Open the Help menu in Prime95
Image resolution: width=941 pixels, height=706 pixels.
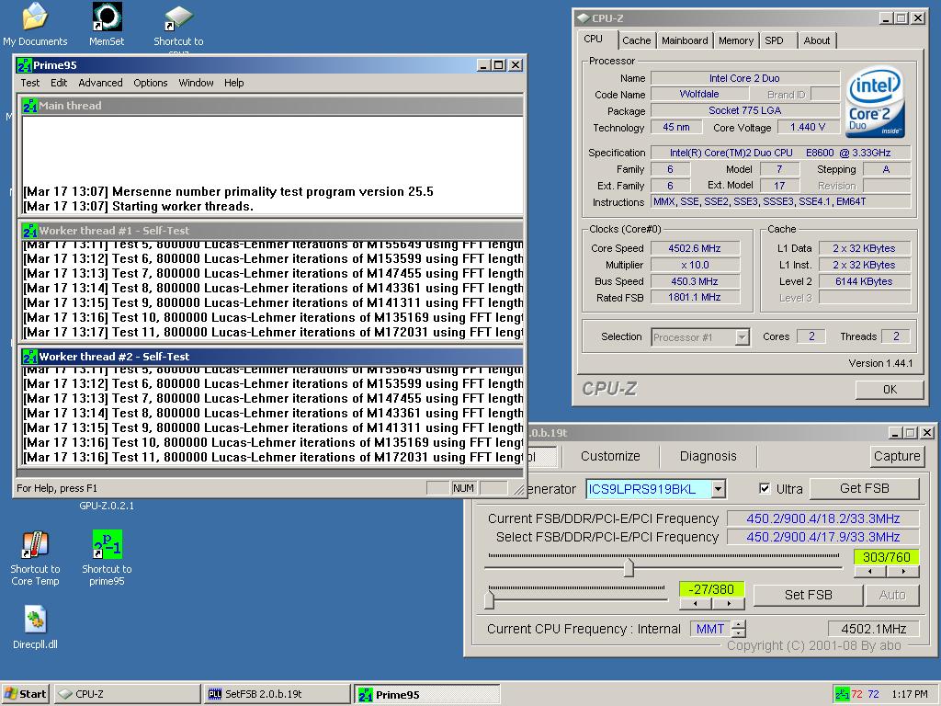tap(234, 83)
